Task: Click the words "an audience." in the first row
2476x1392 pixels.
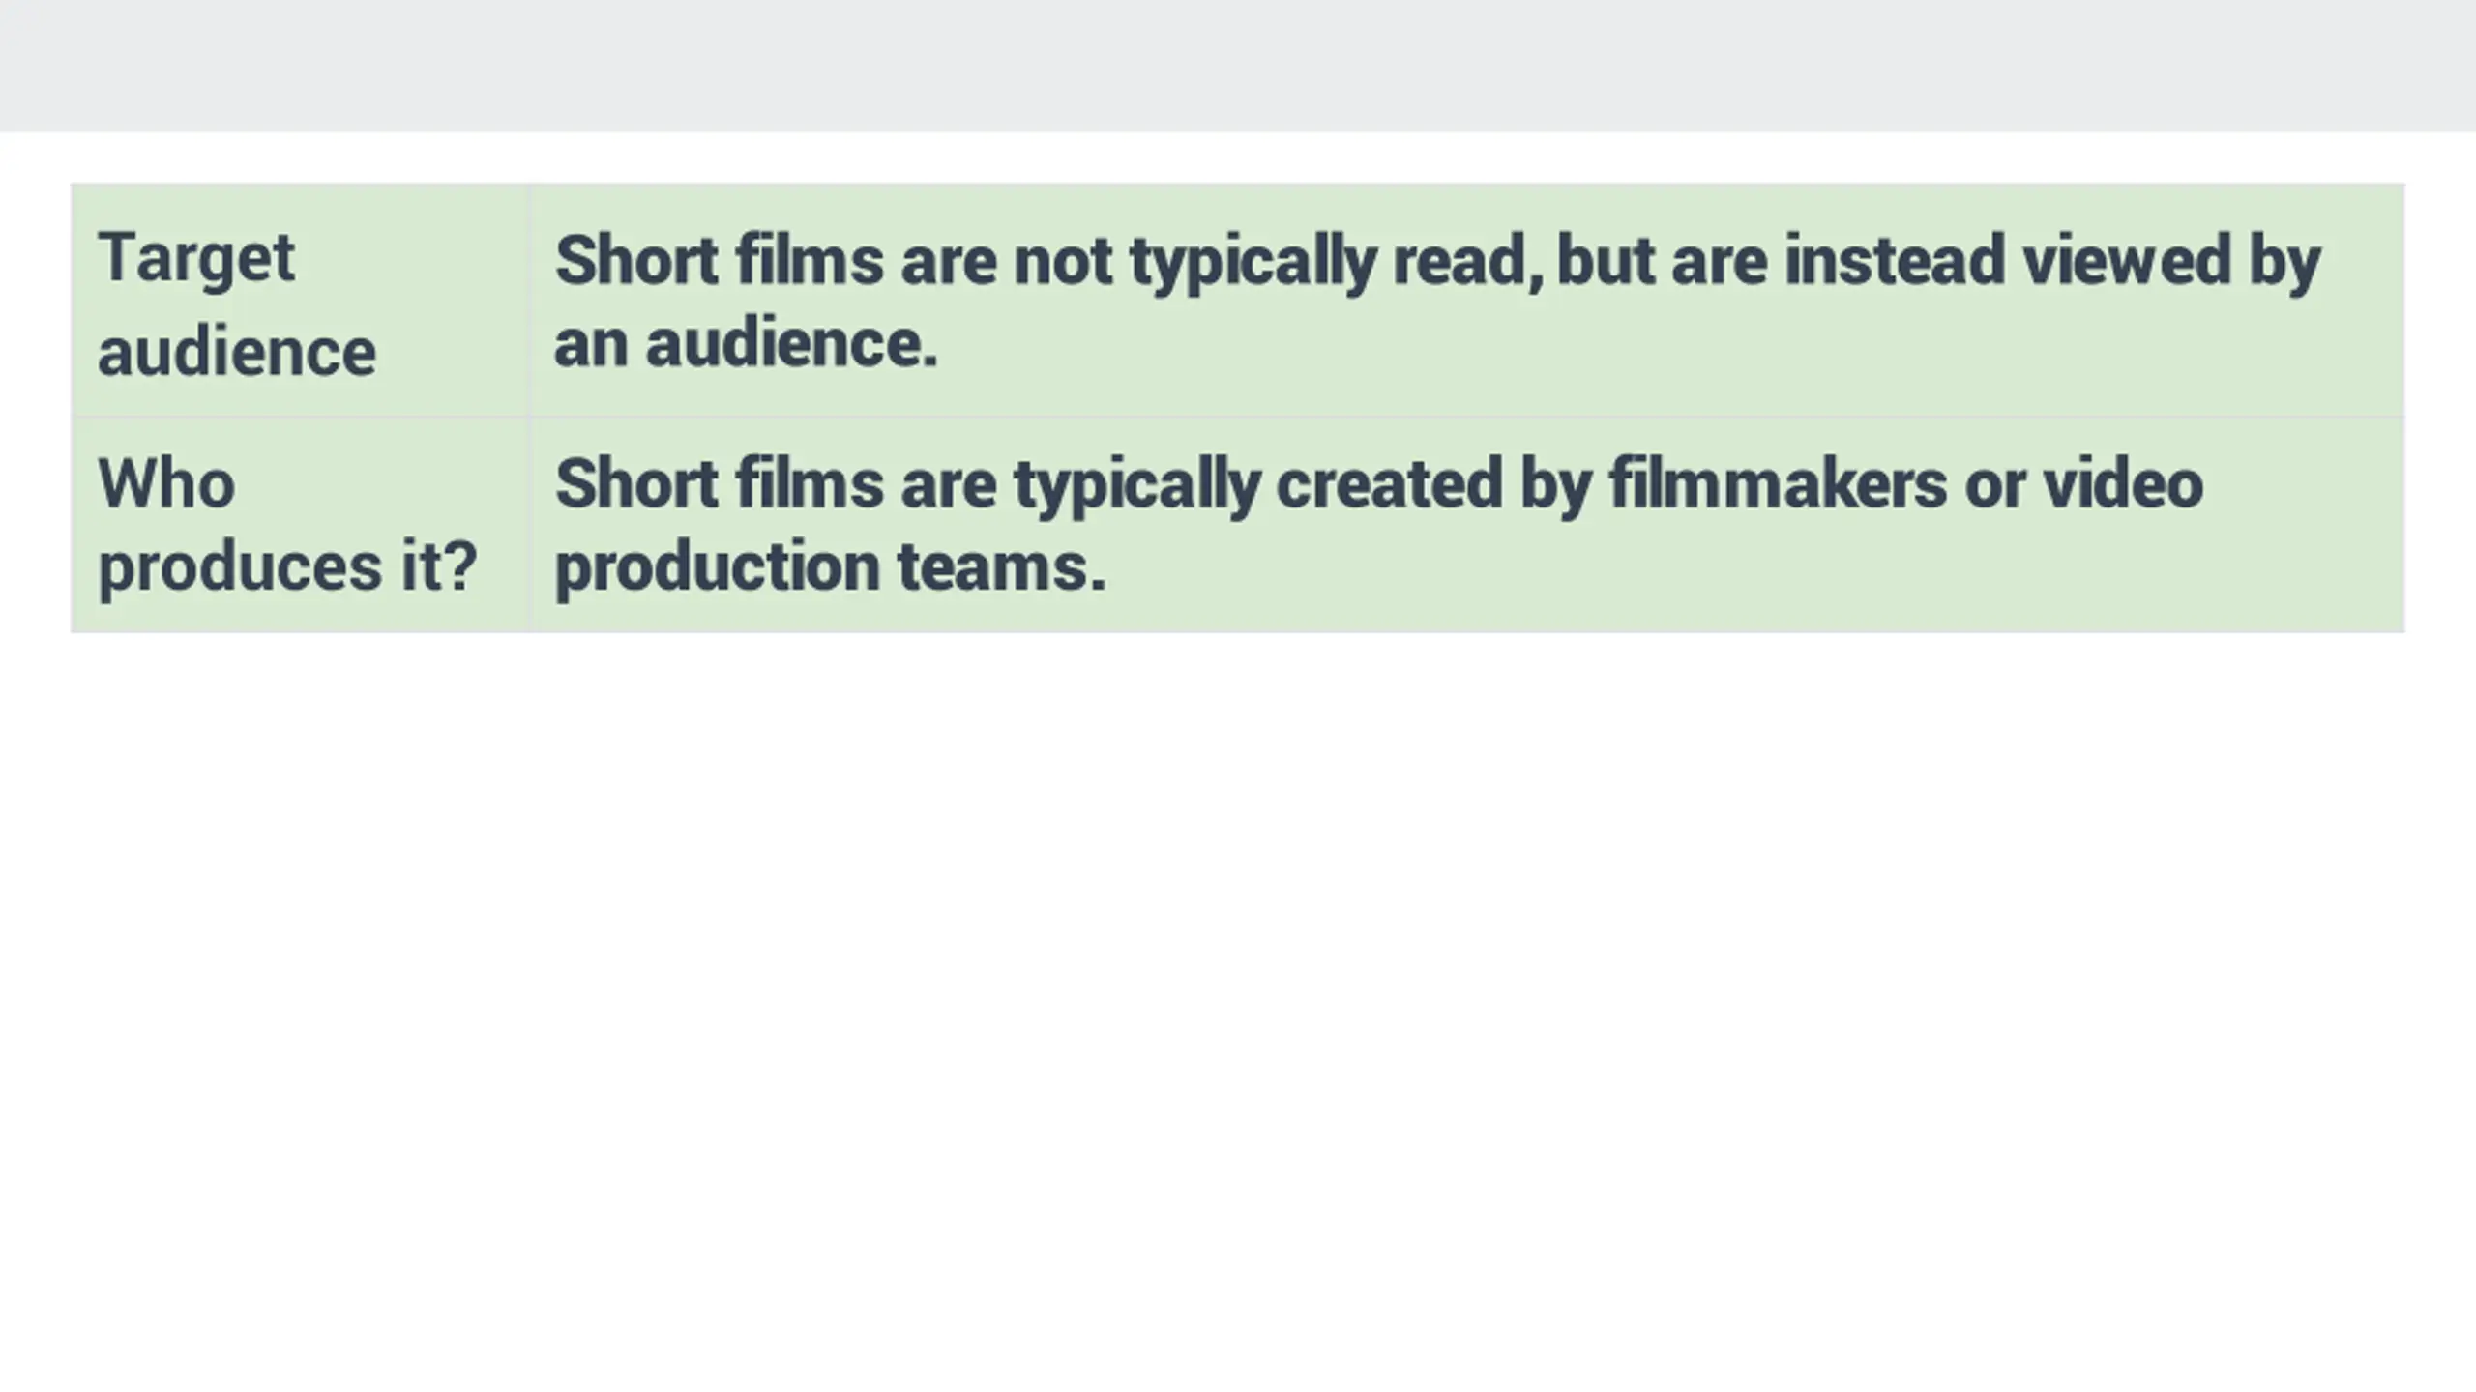Action: [746, 343]
